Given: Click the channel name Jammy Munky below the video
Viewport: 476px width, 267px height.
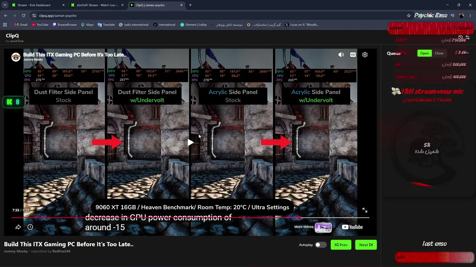Looking at the screenshot, I should point(16,251).
